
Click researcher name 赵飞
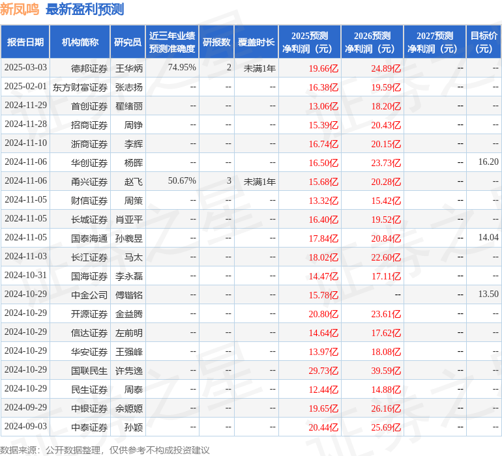(x=134, y=182)
